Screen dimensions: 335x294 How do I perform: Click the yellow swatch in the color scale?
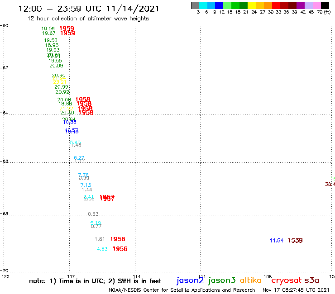pos(252,5)
